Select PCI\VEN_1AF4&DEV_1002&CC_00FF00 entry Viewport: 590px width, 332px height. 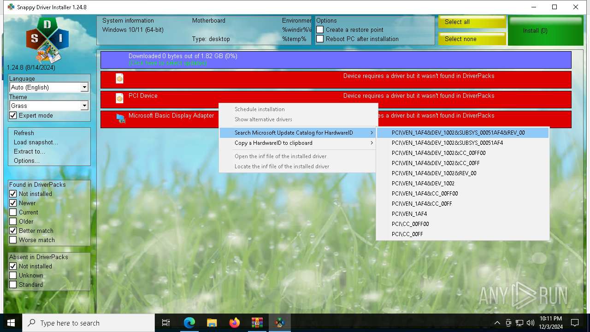point(463,153)
